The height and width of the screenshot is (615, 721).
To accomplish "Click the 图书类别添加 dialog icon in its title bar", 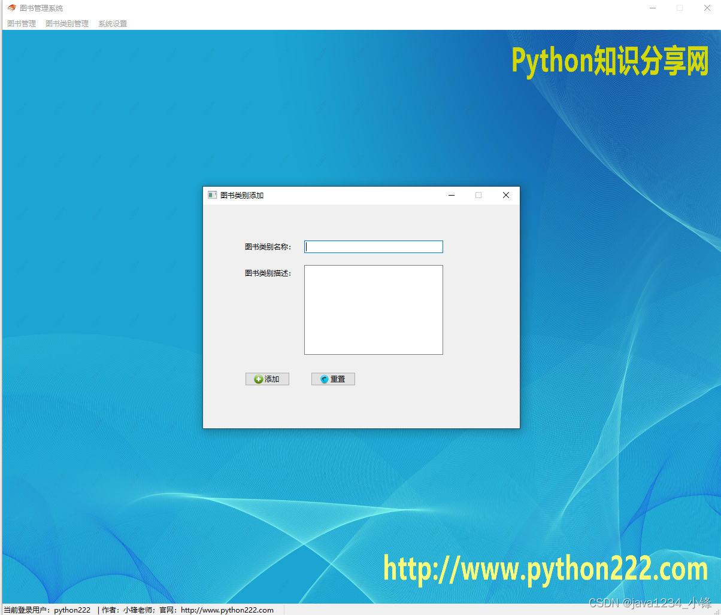I will [212, 194].
